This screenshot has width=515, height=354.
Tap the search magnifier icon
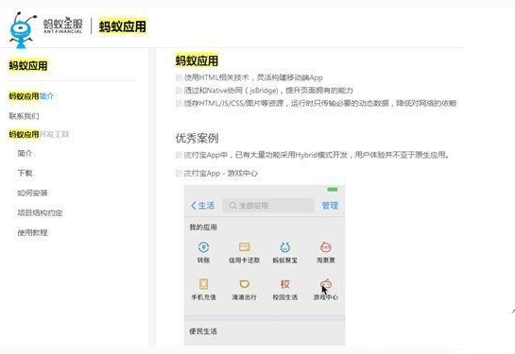coord(232,206)
